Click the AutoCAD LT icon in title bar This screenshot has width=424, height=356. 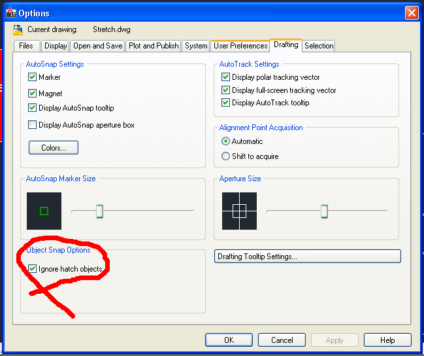click(x=11, y=12)
